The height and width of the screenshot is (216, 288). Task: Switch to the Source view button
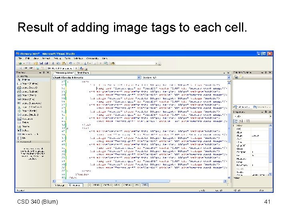pyautogui.click(x=76, y=185)
